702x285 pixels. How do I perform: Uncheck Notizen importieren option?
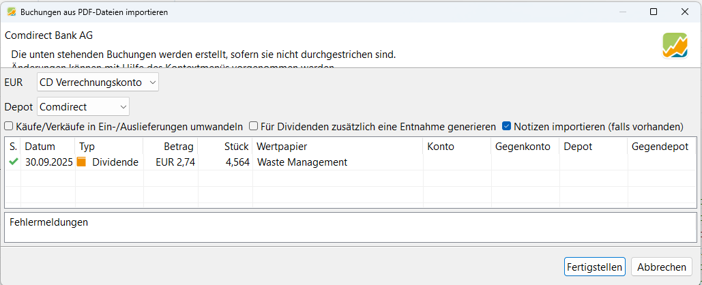click(x=507, y=126)
